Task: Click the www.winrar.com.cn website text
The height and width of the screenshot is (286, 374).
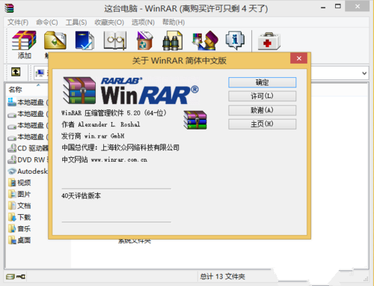Action: pyautogui.click(x=119, y=159)
